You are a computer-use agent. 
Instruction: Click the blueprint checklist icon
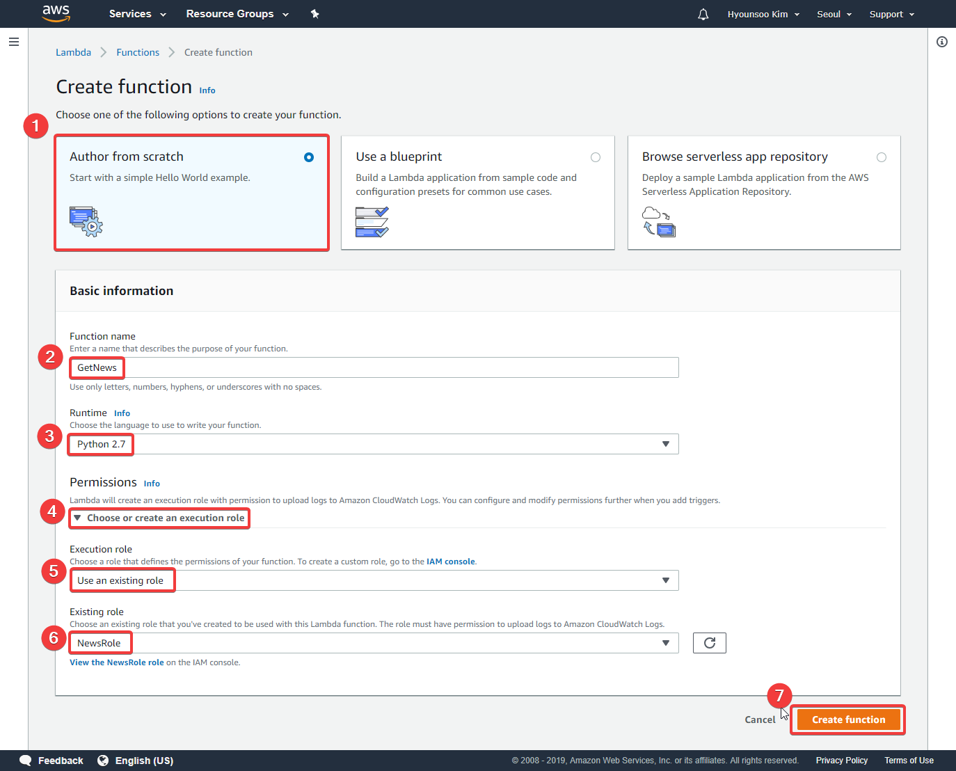coord(372,222)
